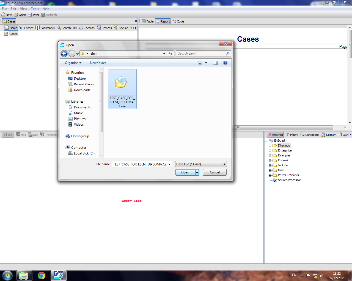The image size is (352, 281).
Task: Click the Back arrow in Open dialog
Action: coord(64,54)
